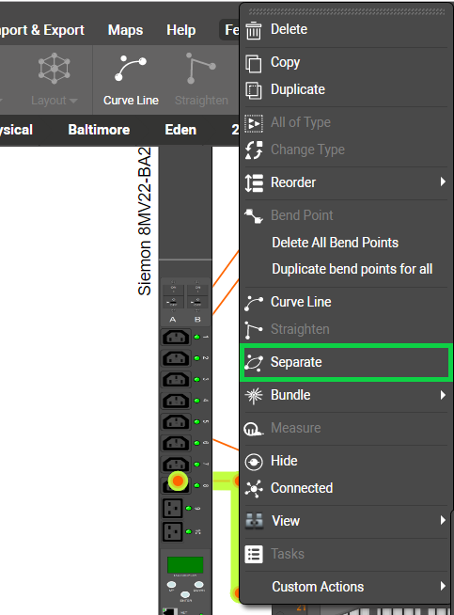Expand the Bundle submenu arrow
The image size is (454, 615).
443,395
